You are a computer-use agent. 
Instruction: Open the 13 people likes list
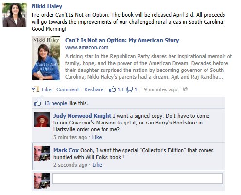(x=55, y=103)
